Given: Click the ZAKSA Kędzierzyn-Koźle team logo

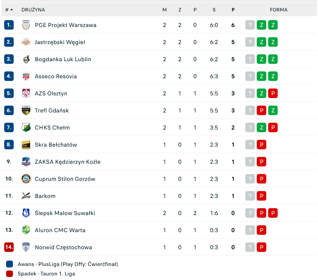Looking at the screenshot, I should (26, 162).
